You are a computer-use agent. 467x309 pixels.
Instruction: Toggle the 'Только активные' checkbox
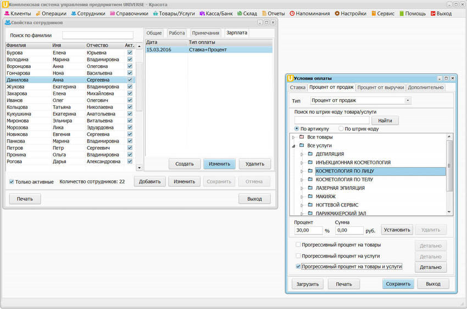tap(12, 182)
